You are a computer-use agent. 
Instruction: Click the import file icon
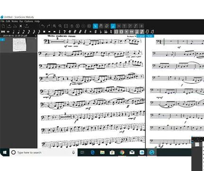pyautogui.click(x=9, y=26)
